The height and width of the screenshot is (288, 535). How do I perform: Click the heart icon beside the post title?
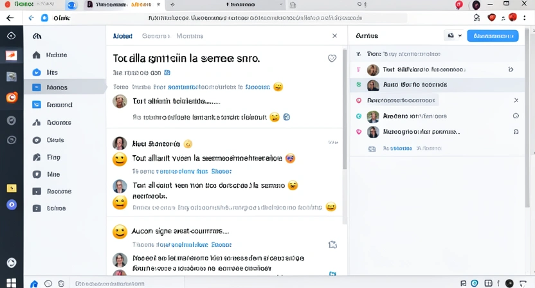(332, 59)
